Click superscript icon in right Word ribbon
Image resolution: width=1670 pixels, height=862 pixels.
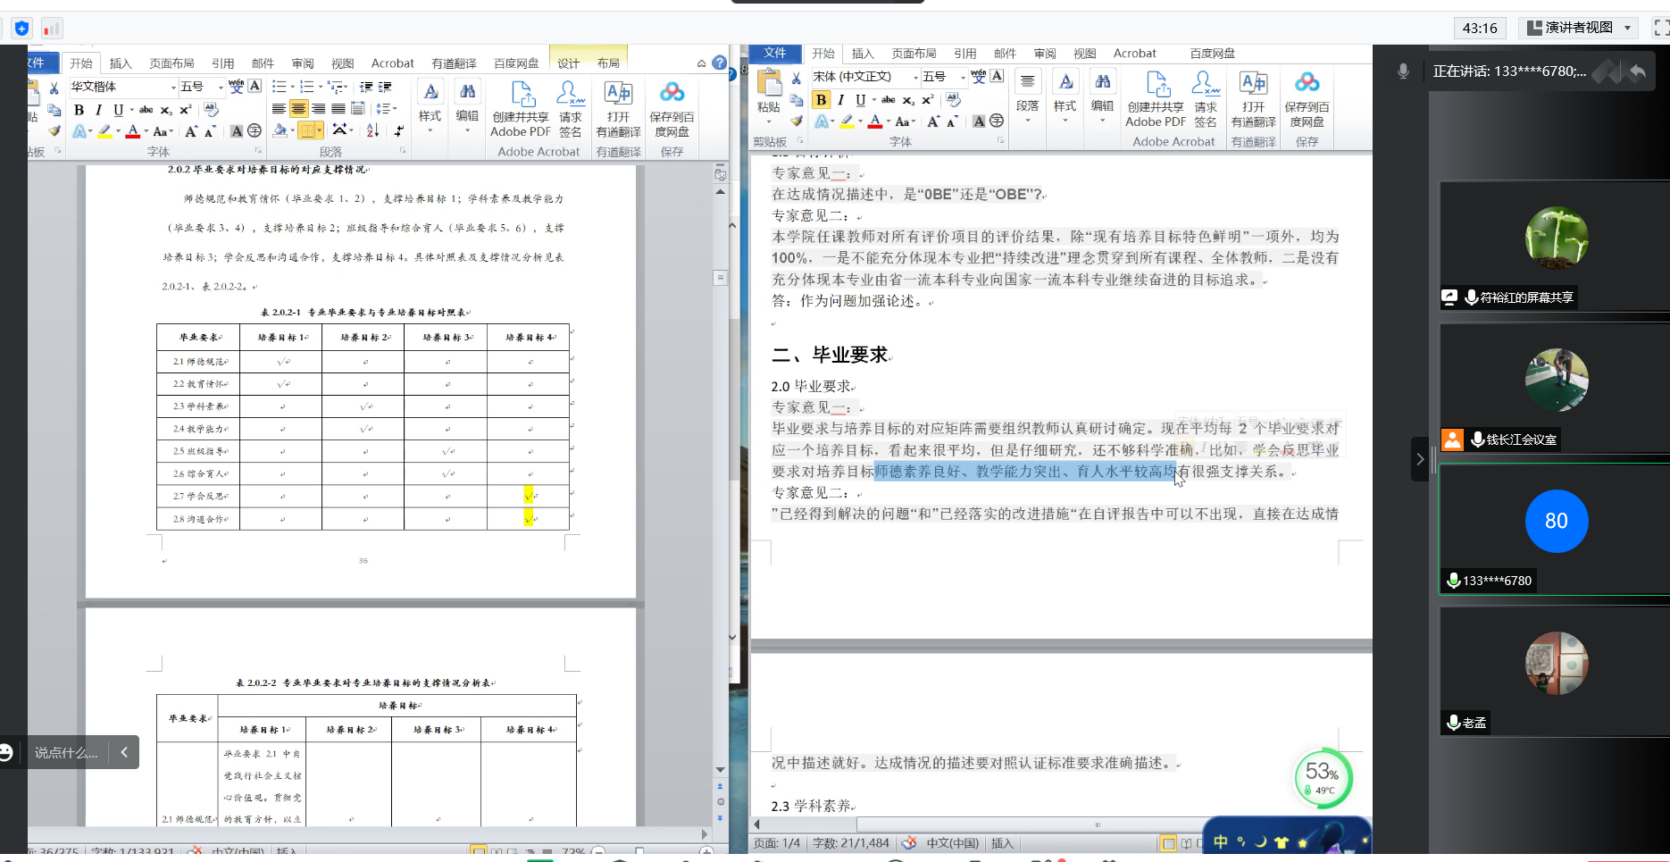click(928, 100)
